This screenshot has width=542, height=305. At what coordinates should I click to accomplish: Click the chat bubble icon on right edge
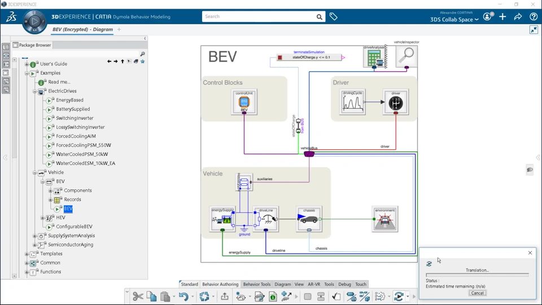coord(530,169)
